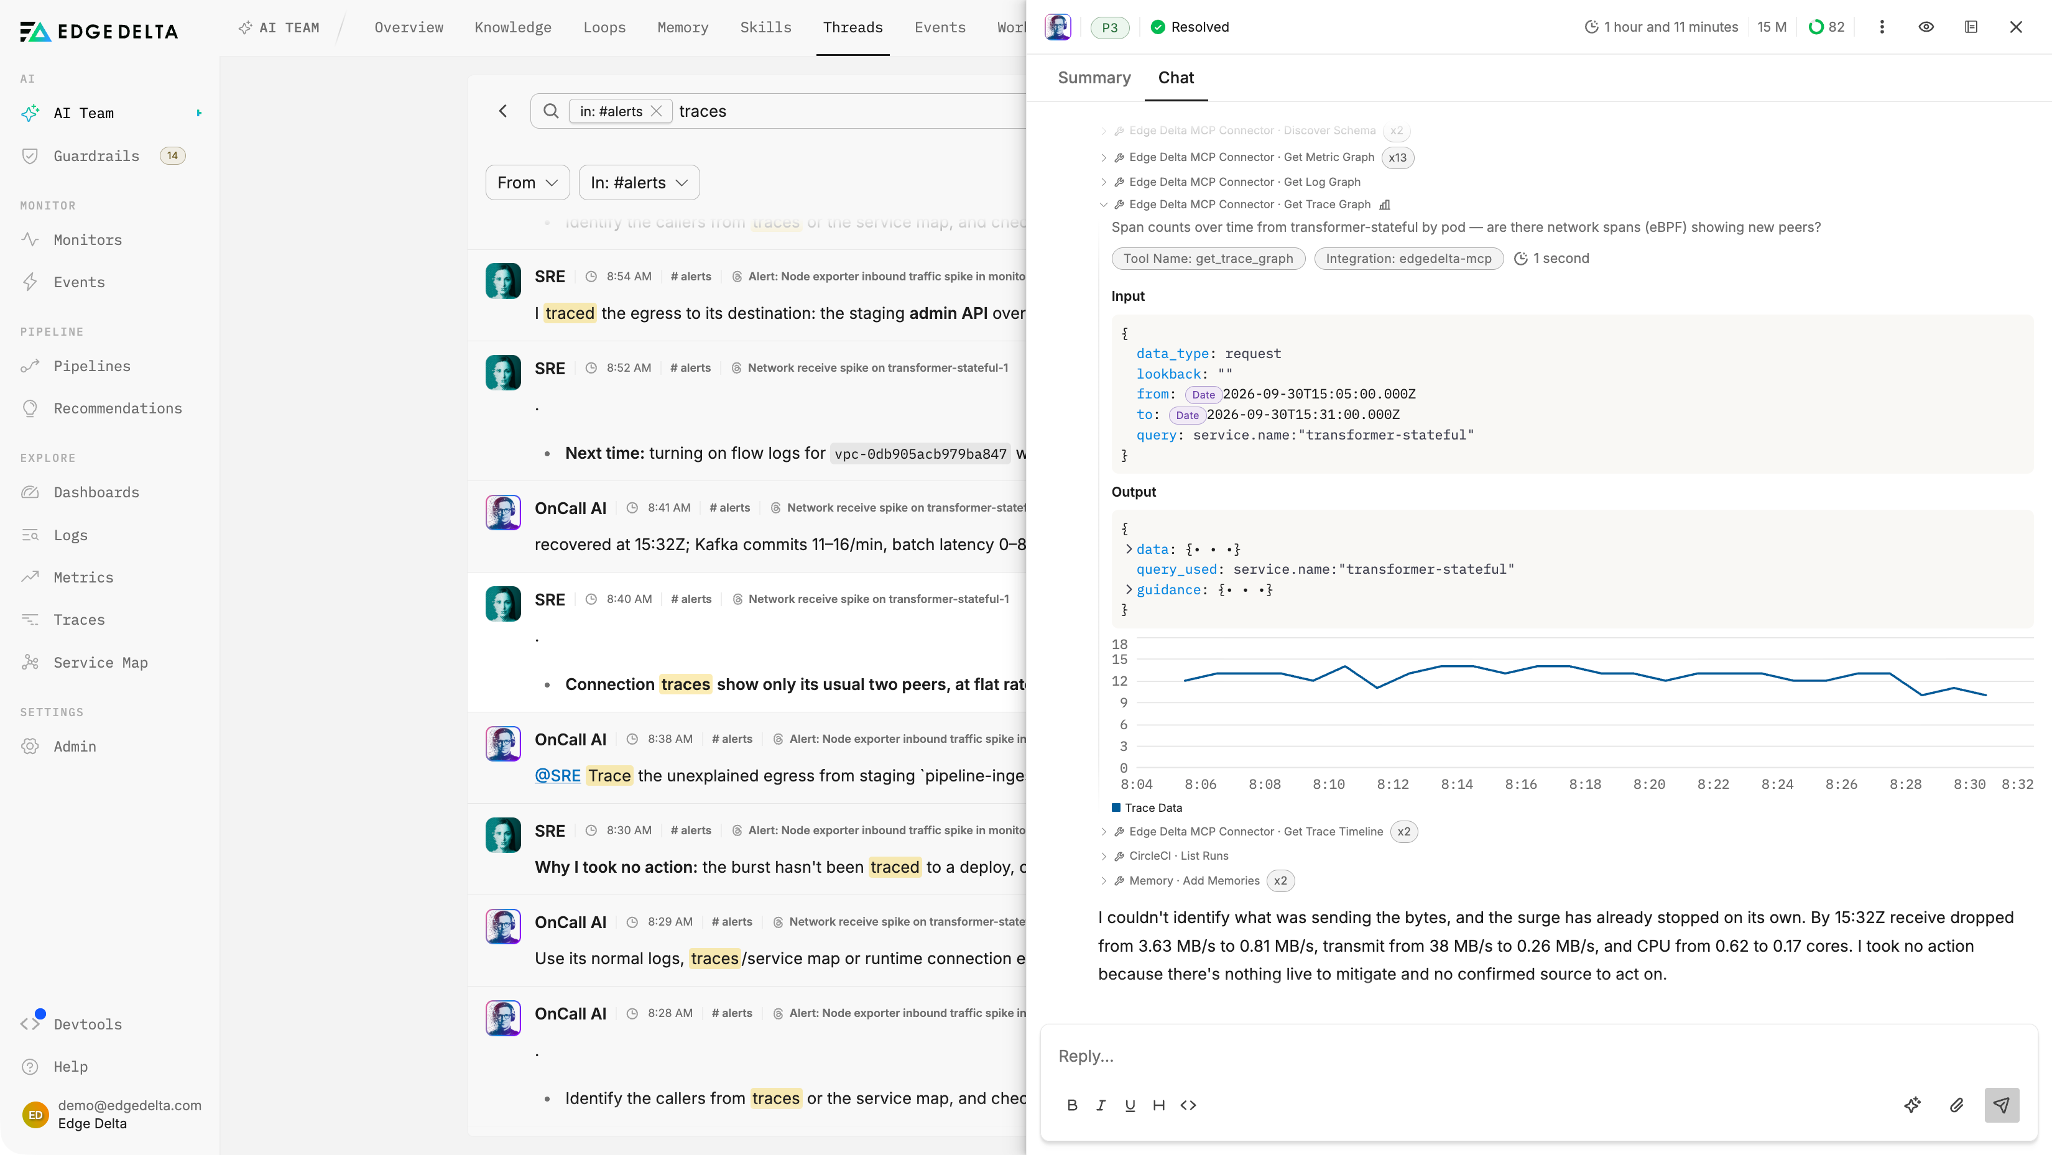Click the AI sparkle assist icon in reply box
The width and height of the screenshot is (2052, 1155).
[x=1913, y=1105]
